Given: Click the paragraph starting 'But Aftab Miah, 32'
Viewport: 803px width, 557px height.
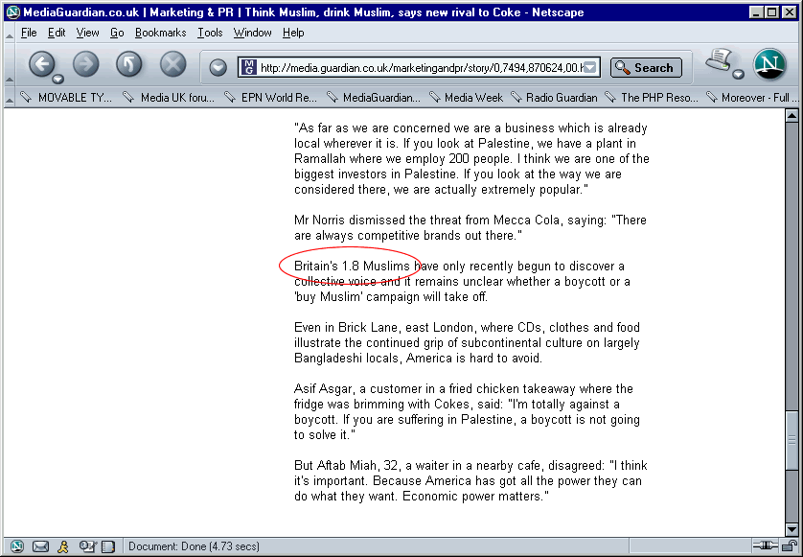Looking at the screenshot, I should [x=470, y=480].
